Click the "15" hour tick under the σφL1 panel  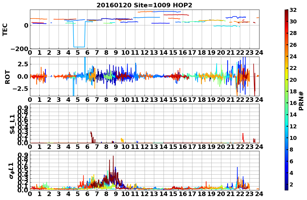tap(173, 194)
